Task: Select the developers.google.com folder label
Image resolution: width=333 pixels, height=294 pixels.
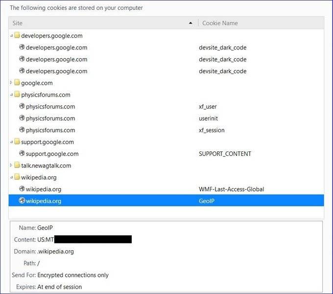Action: (x=52, y=36)
